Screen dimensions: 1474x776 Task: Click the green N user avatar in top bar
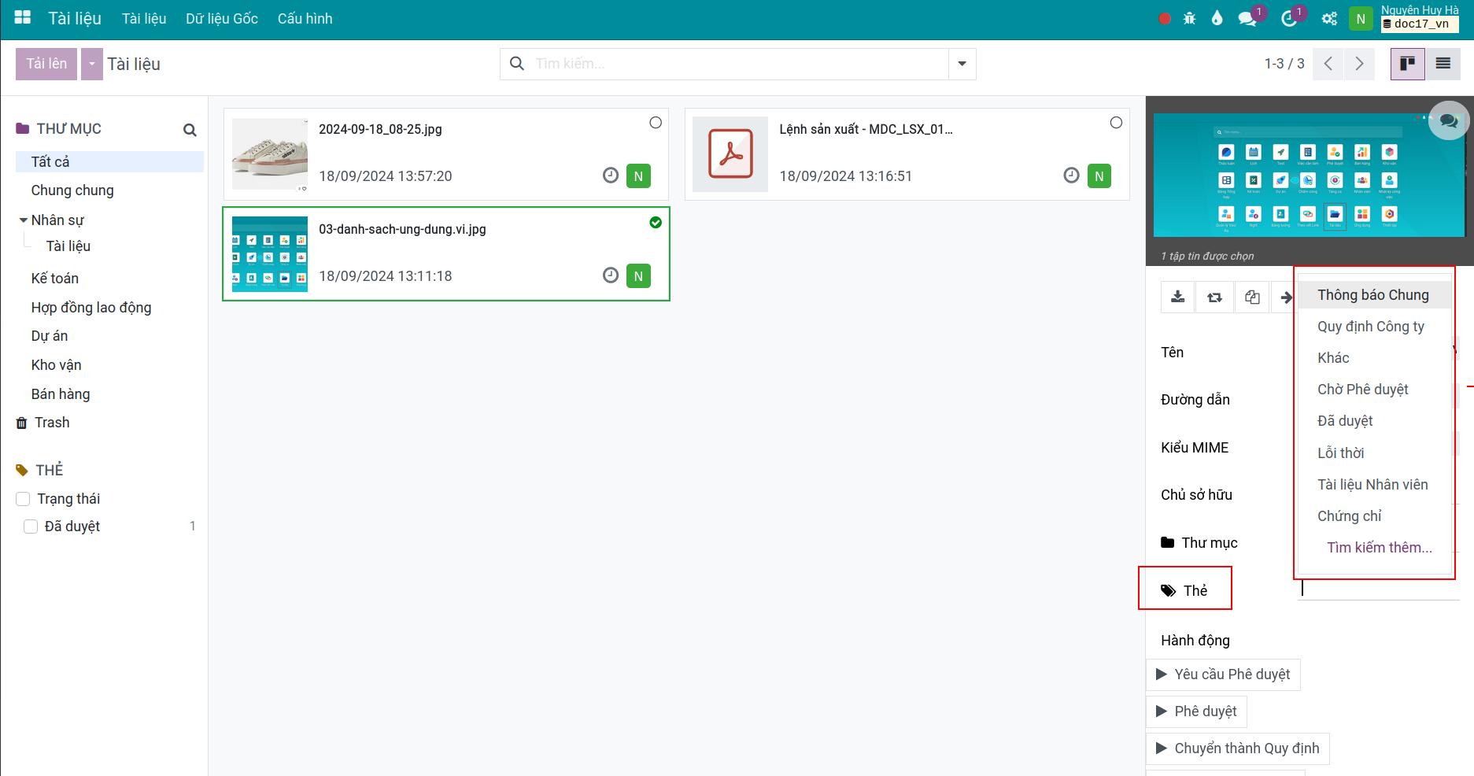pos(1361,19)
